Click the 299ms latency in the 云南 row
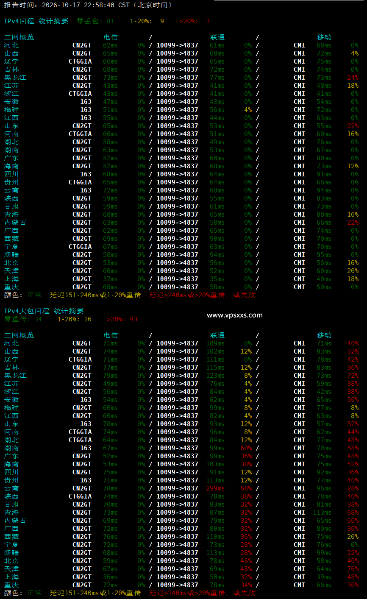367x599 pixels. [x=215, y=488]
